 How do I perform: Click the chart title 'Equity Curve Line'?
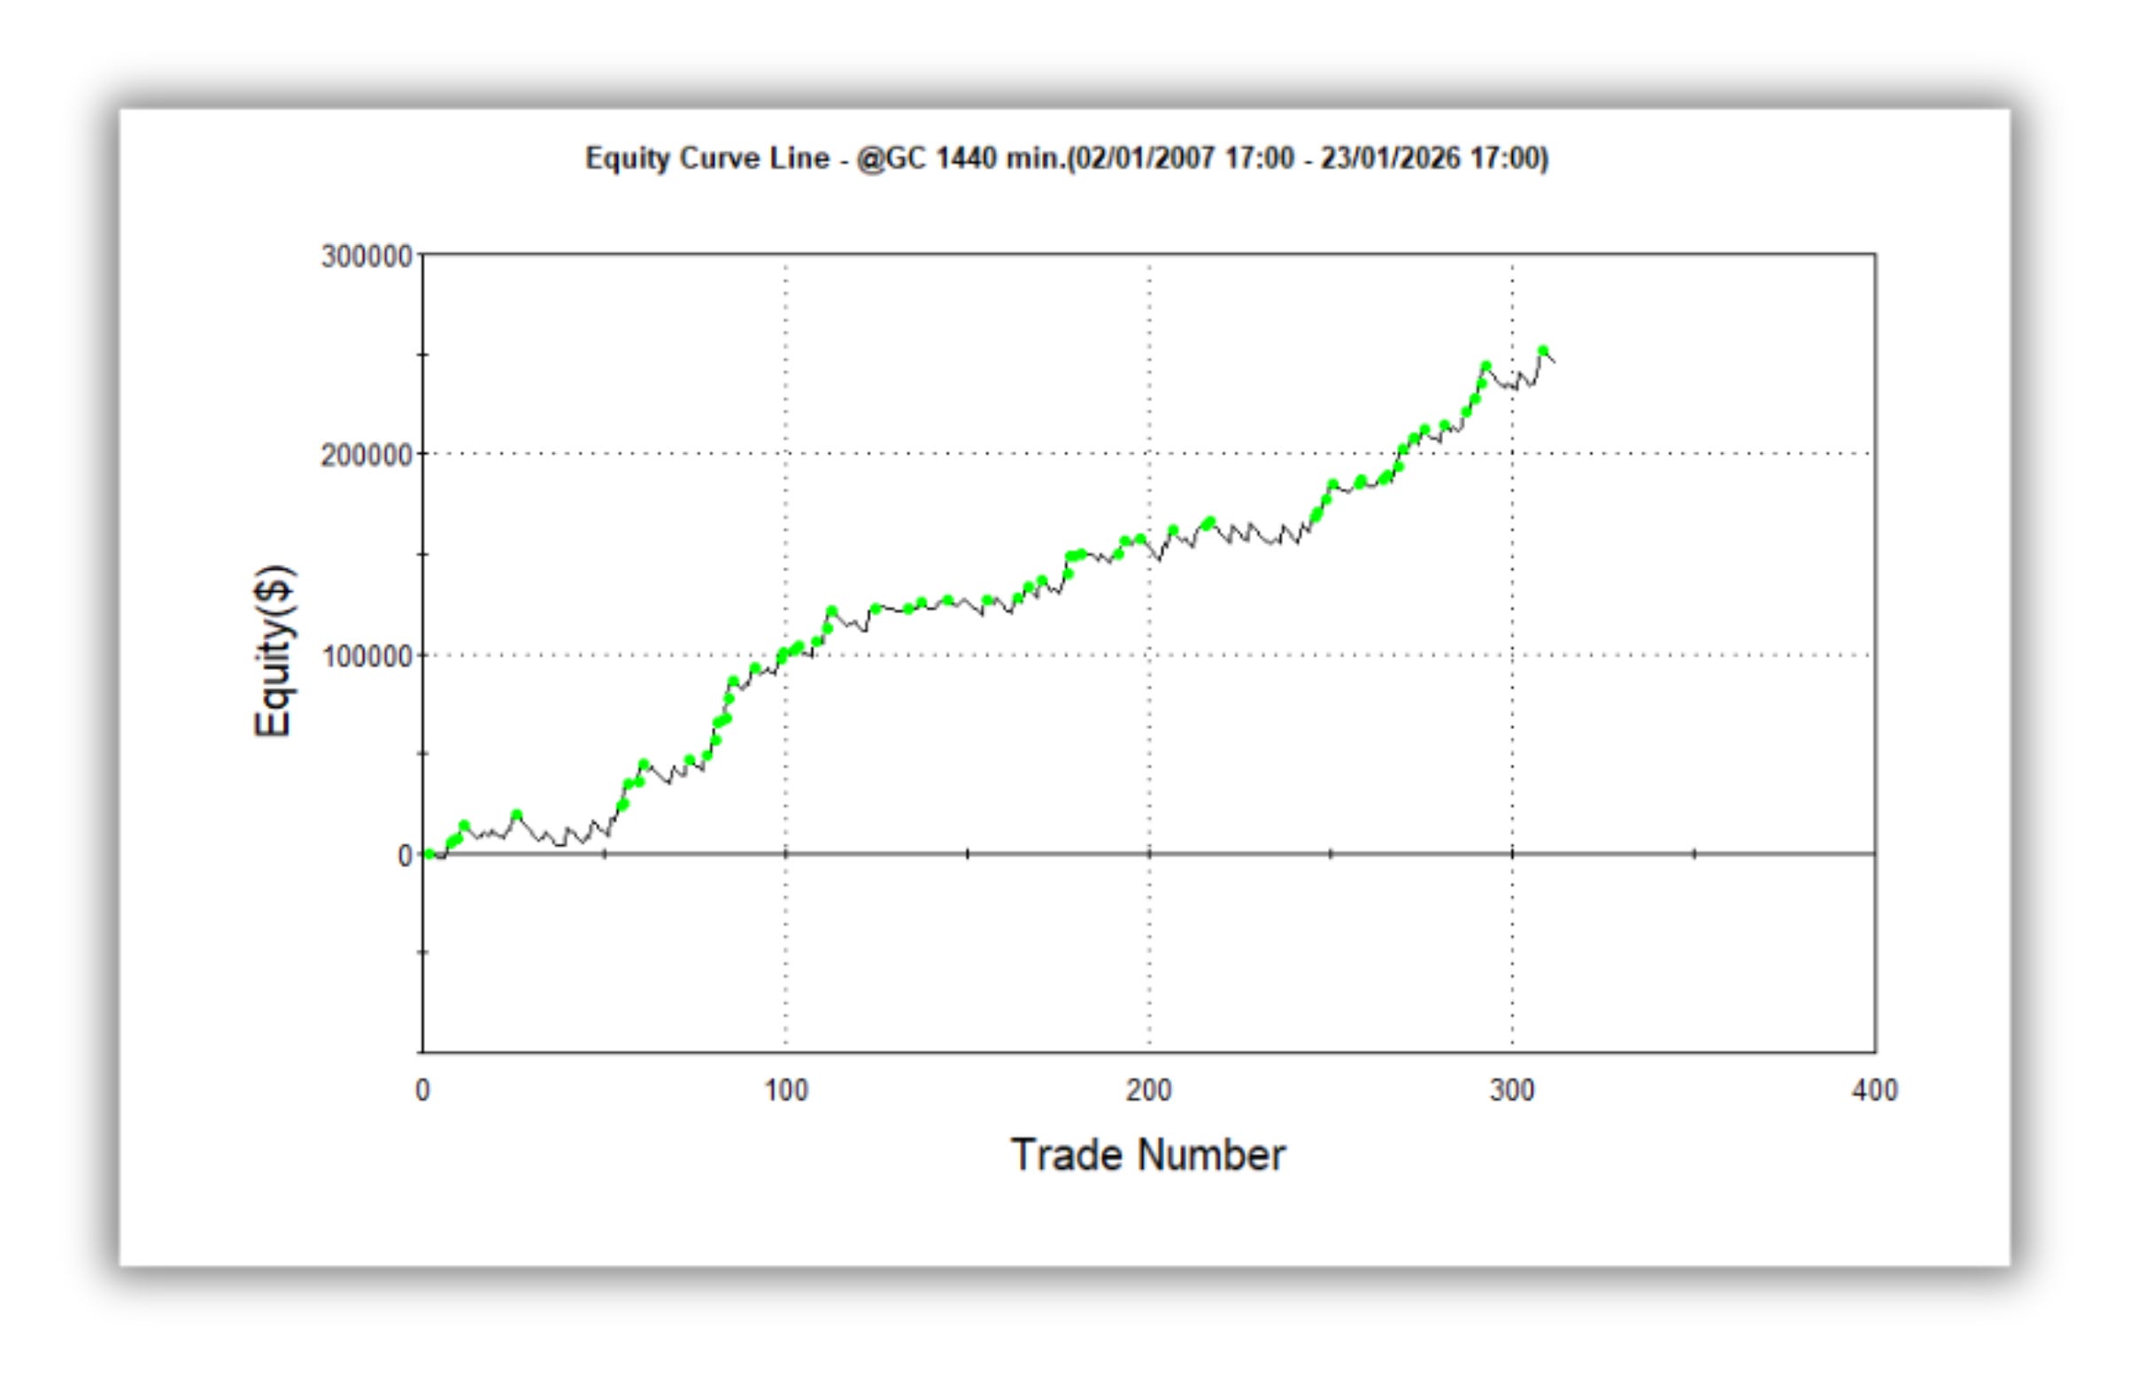pos(706,158)
